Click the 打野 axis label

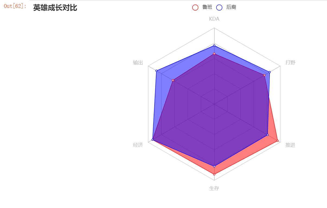(290, 63)
